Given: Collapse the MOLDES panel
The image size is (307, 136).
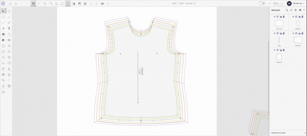Looking at the screenshot, I should [304, 10].
